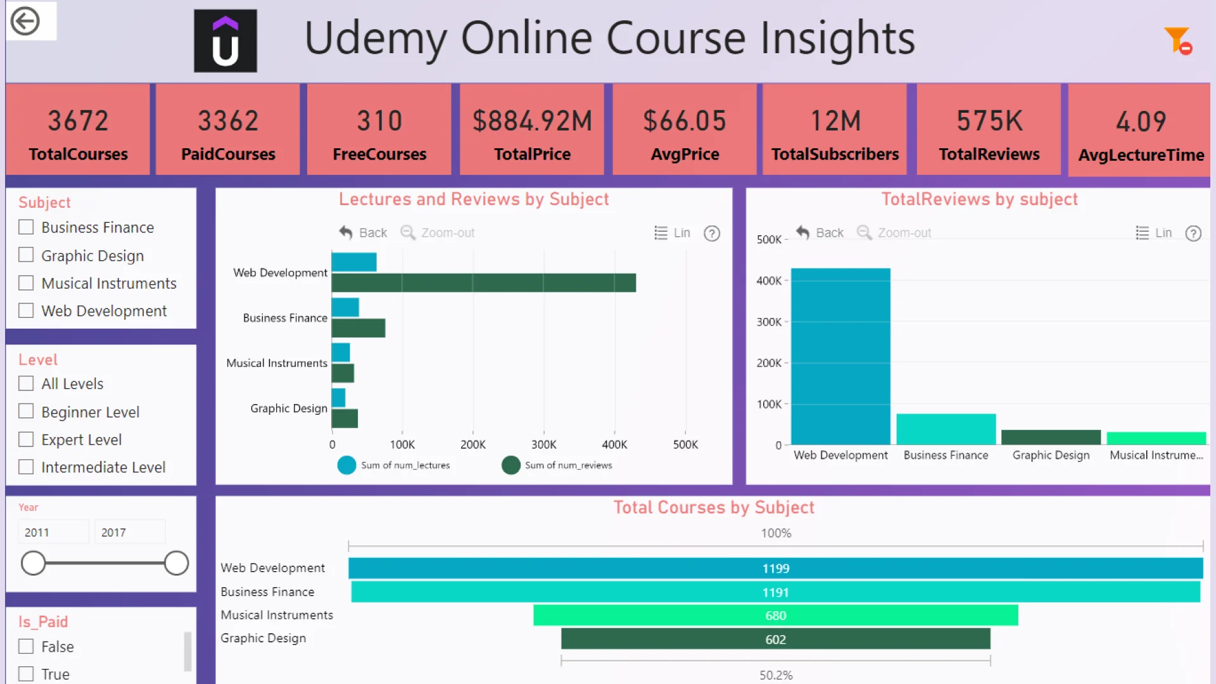Toggle Lin scale in TotalReviews by subject chart
The image size is (1216, 684).
1153,233
